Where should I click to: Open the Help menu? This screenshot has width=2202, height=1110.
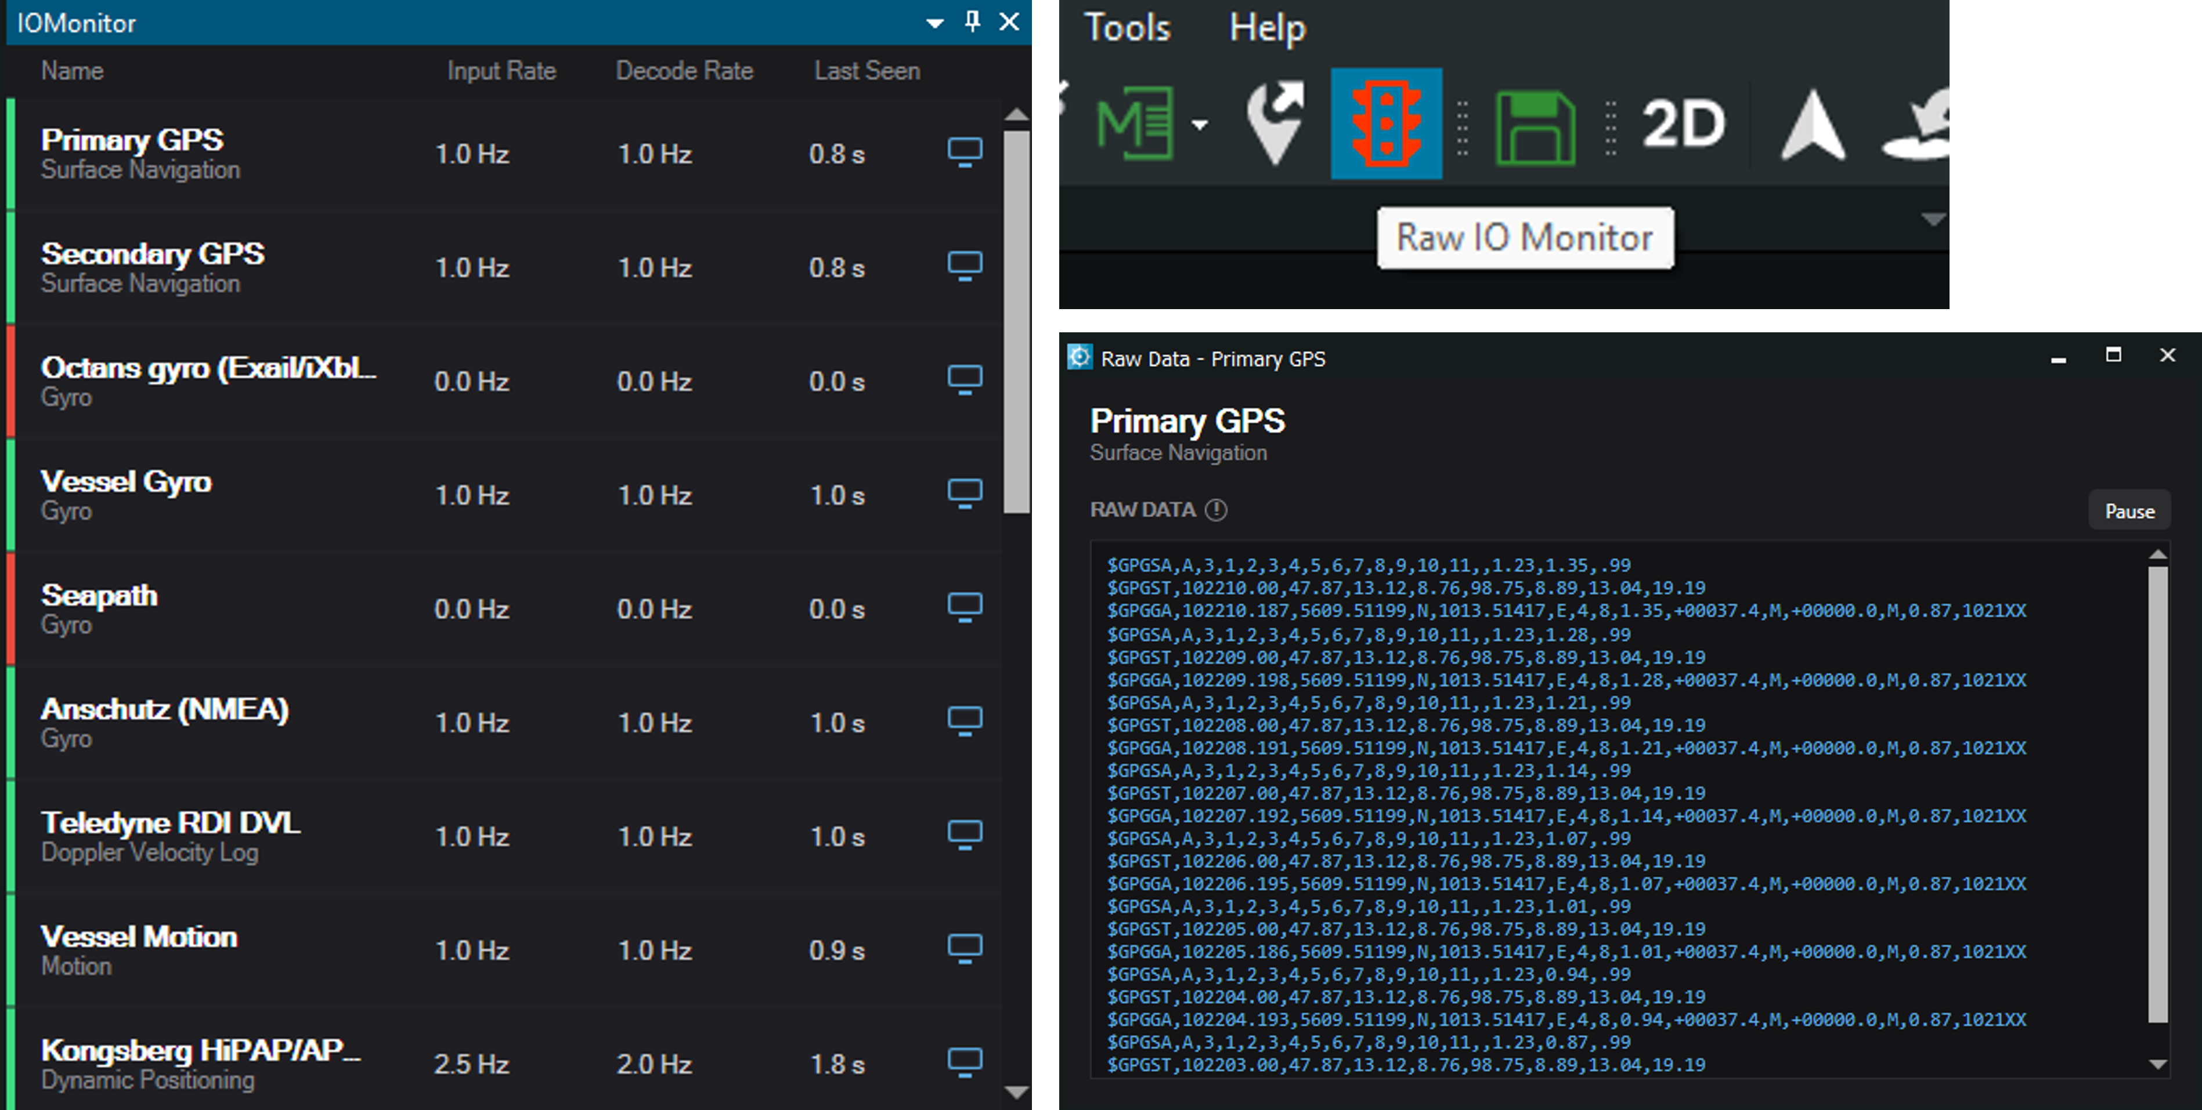click(1268, 28)
